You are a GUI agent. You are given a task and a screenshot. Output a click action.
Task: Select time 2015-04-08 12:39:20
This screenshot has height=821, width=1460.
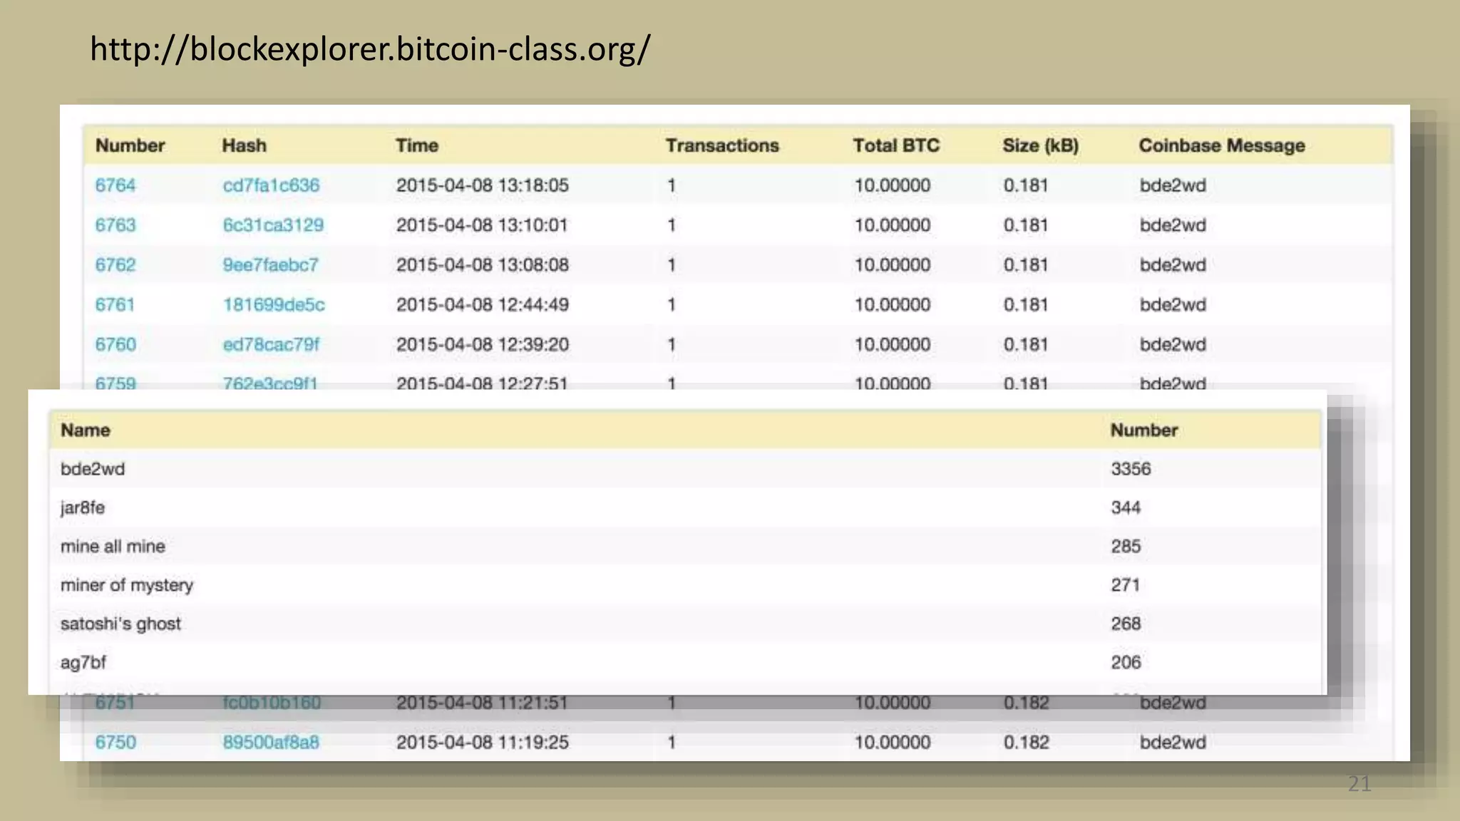pos(483,345)
